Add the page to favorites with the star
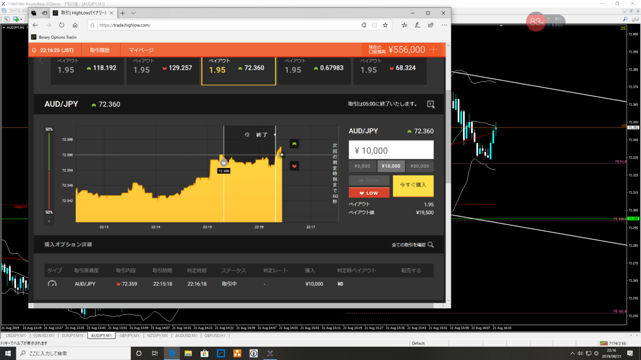Viewport: 641px width, 360px height. (385, 25)
